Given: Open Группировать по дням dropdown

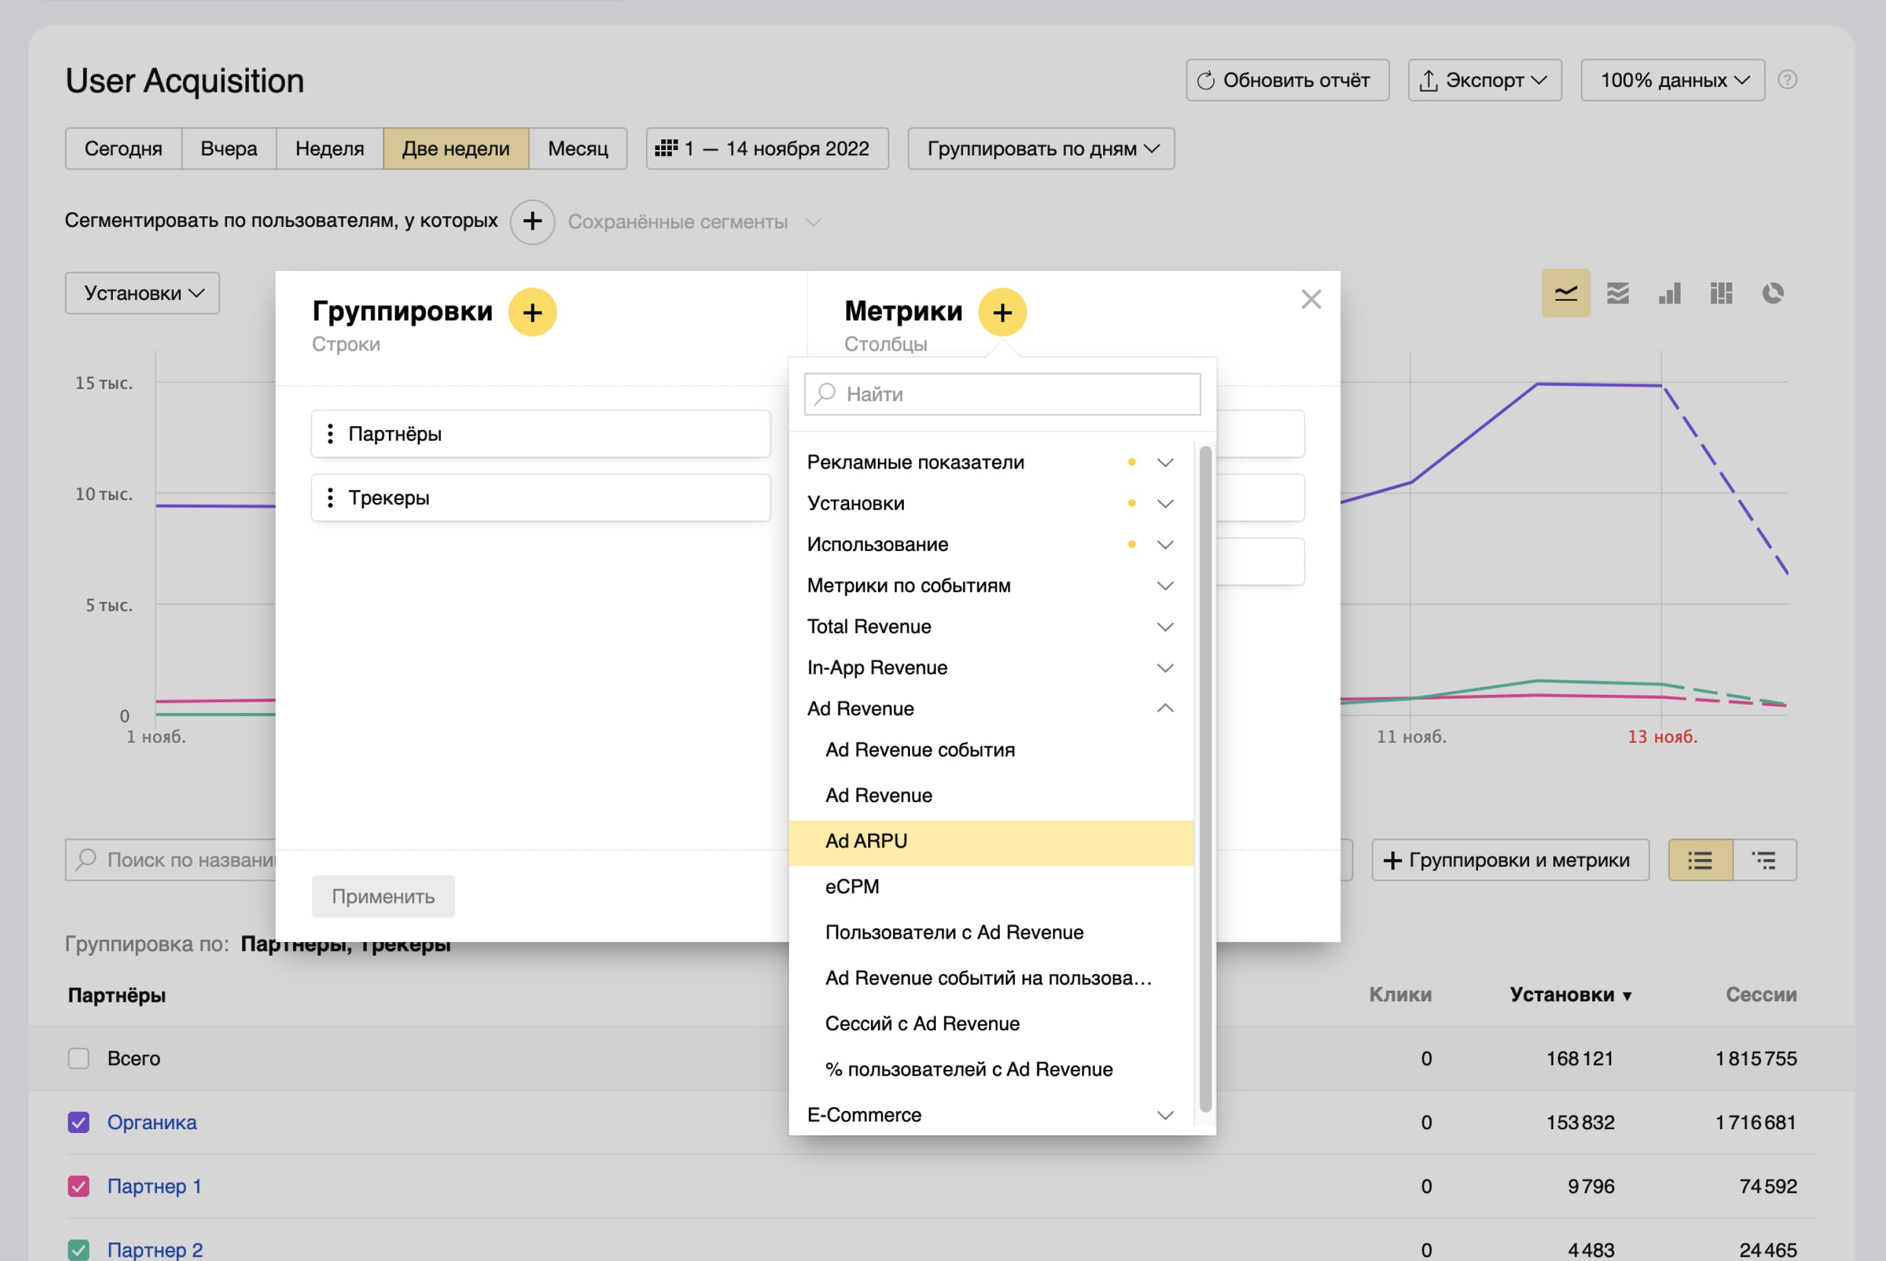Looking at the screenshot, I should (x=1040, y=149).
